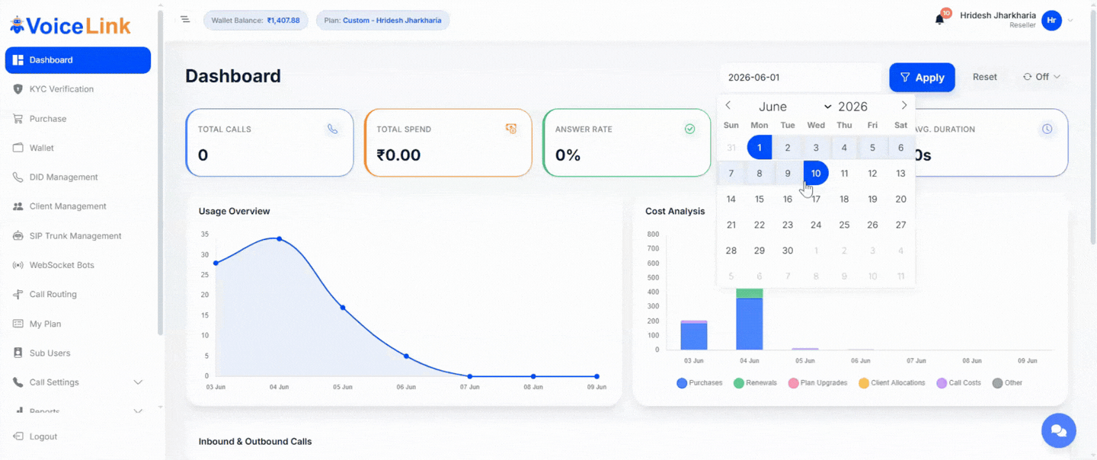Open the auto-refresh Off dropdown
Image resolution: width=1097 pixels, height=460 pixels.
pos(1041,77)
